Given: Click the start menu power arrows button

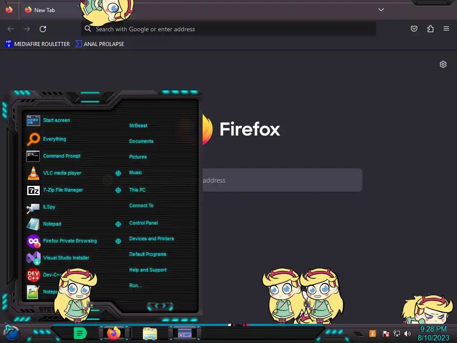Looking at the screenshot, I should [160, 306].
